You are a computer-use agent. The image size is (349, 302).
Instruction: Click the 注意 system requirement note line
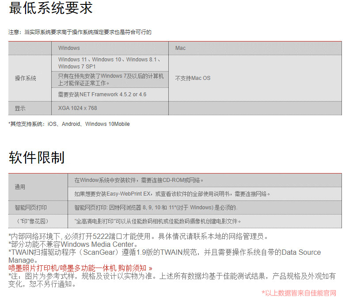click(x=80, y=32)
